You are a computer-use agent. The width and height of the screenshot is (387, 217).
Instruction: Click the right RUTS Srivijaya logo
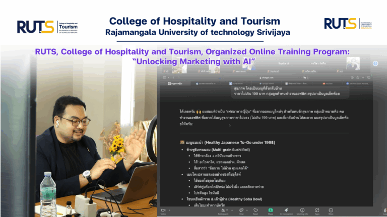[x=348, y=24]
